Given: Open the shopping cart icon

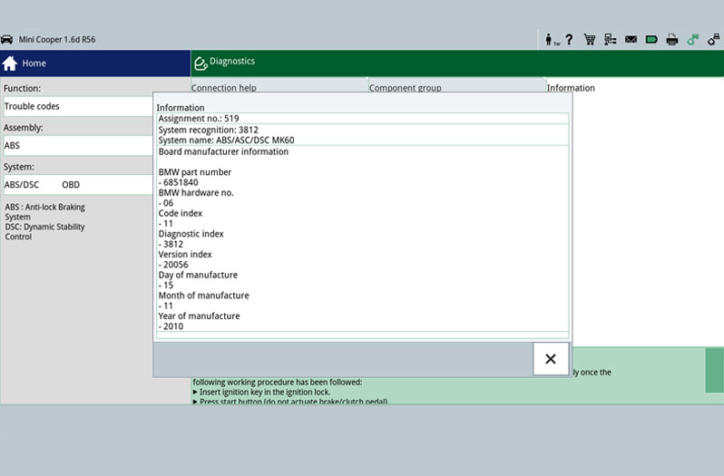Looking at the screenshot, I should click(x=590, y=40).
